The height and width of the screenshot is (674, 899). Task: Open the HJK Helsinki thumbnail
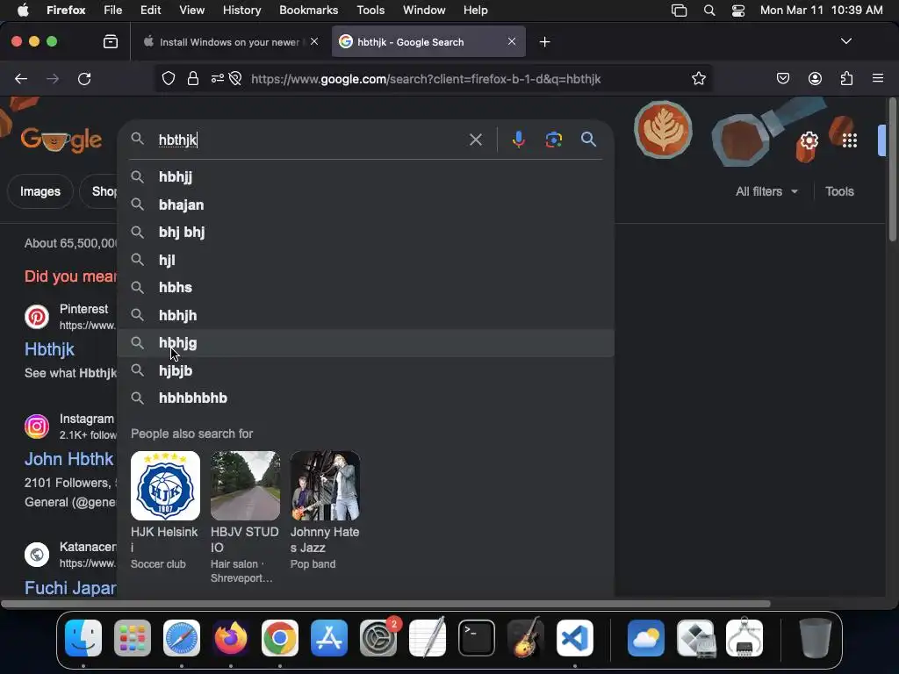point(165,485)
